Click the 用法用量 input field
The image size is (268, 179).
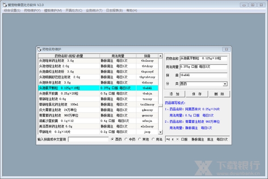tap(203, 67)
